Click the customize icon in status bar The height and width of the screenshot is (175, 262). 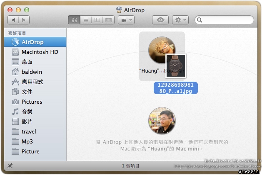10,166
